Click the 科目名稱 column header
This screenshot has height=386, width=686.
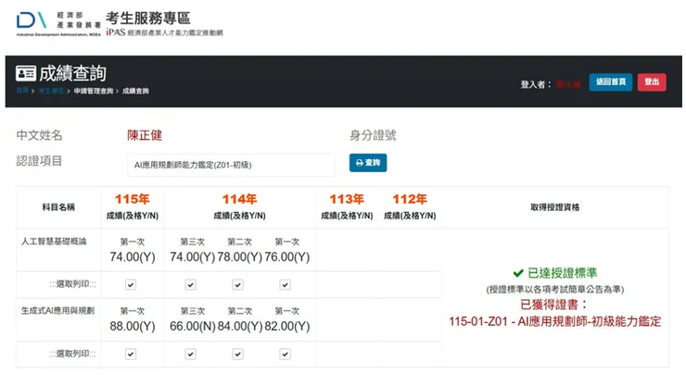58,207
